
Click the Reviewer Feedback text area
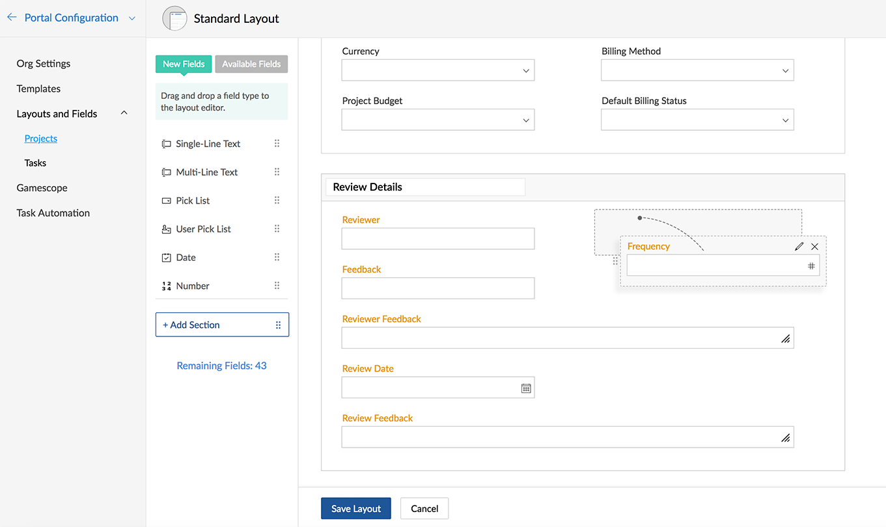[x=568, y=338]
